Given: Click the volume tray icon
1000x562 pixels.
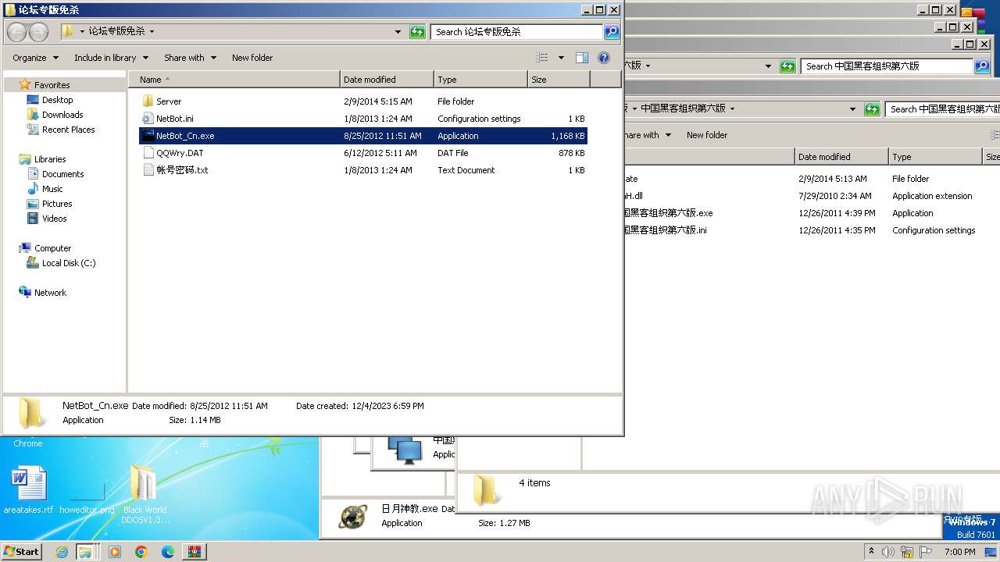Looking at the screenshot, I should (x=888, y=552).
